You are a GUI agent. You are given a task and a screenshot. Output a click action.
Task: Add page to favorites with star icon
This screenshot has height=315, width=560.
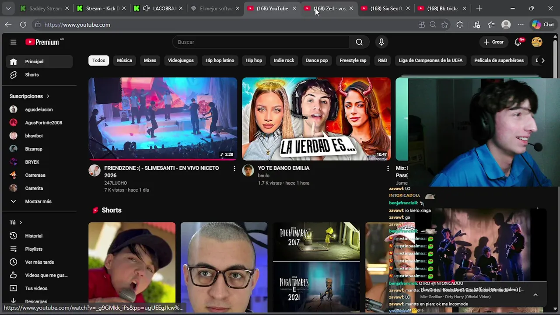click(445, 25)
